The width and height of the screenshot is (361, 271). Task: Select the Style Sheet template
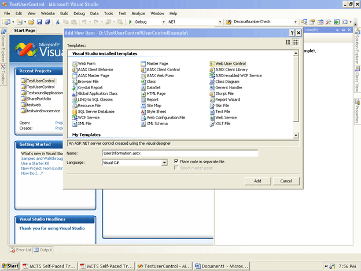coord(153,112)
